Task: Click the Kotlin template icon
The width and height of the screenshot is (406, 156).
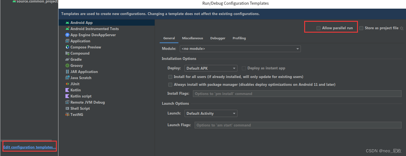Action: point(67,90)
